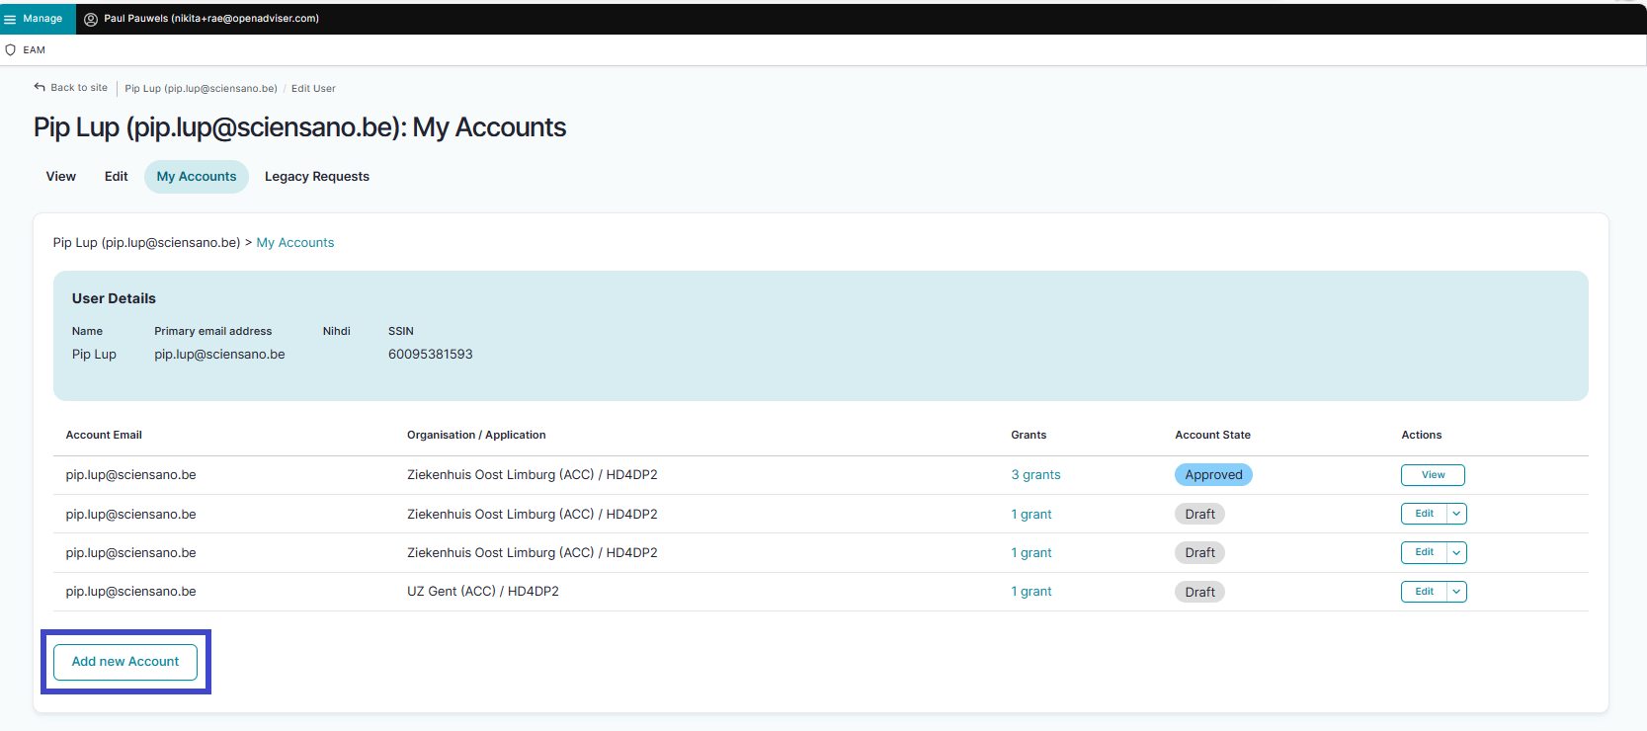Select the My Accounts tab
1647x731 pixels.
(x=197, y=177)
